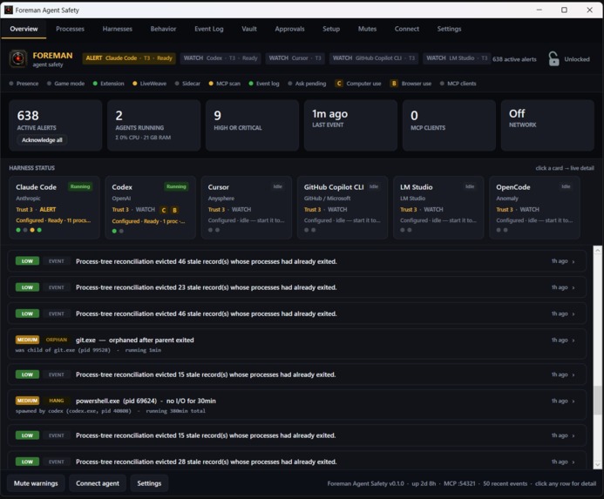Toggle the Game mode indicator
Image resolution: width=604 pixels, height=499 pixels.
66,84
